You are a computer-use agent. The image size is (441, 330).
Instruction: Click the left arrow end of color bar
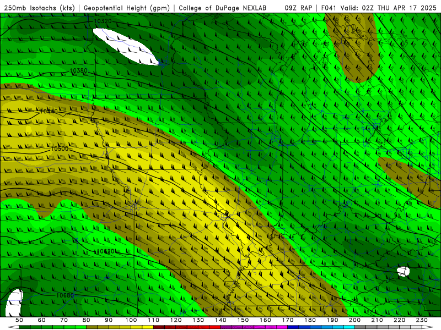tap(13, 327)
